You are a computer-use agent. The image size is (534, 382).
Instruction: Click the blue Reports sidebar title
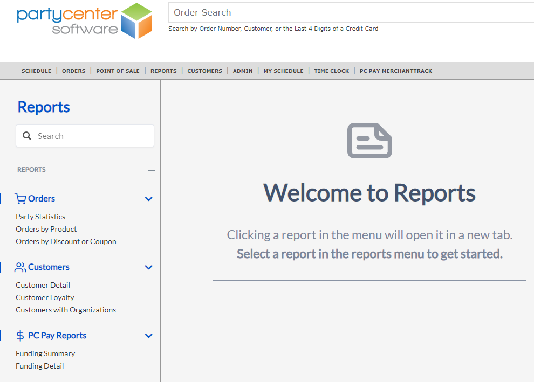(x=44, y=107)
